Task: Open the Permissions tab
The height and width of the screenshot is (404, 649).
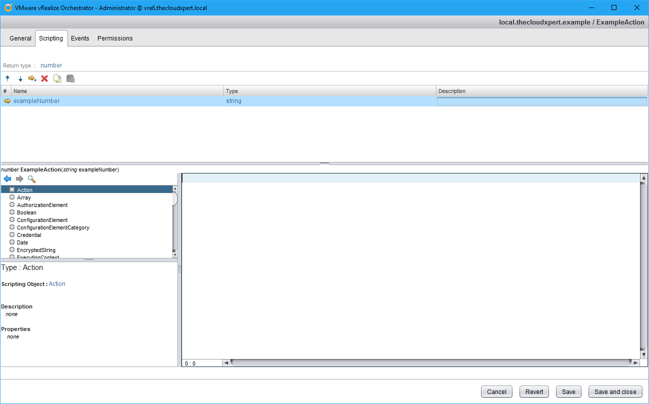Action: click(x=115, y=38)
